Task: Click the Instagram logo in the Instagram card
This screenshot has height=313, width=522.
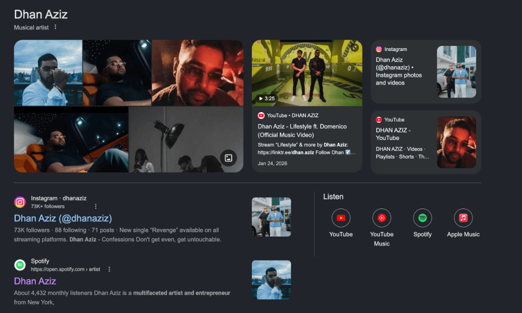Action: point(379,49)
